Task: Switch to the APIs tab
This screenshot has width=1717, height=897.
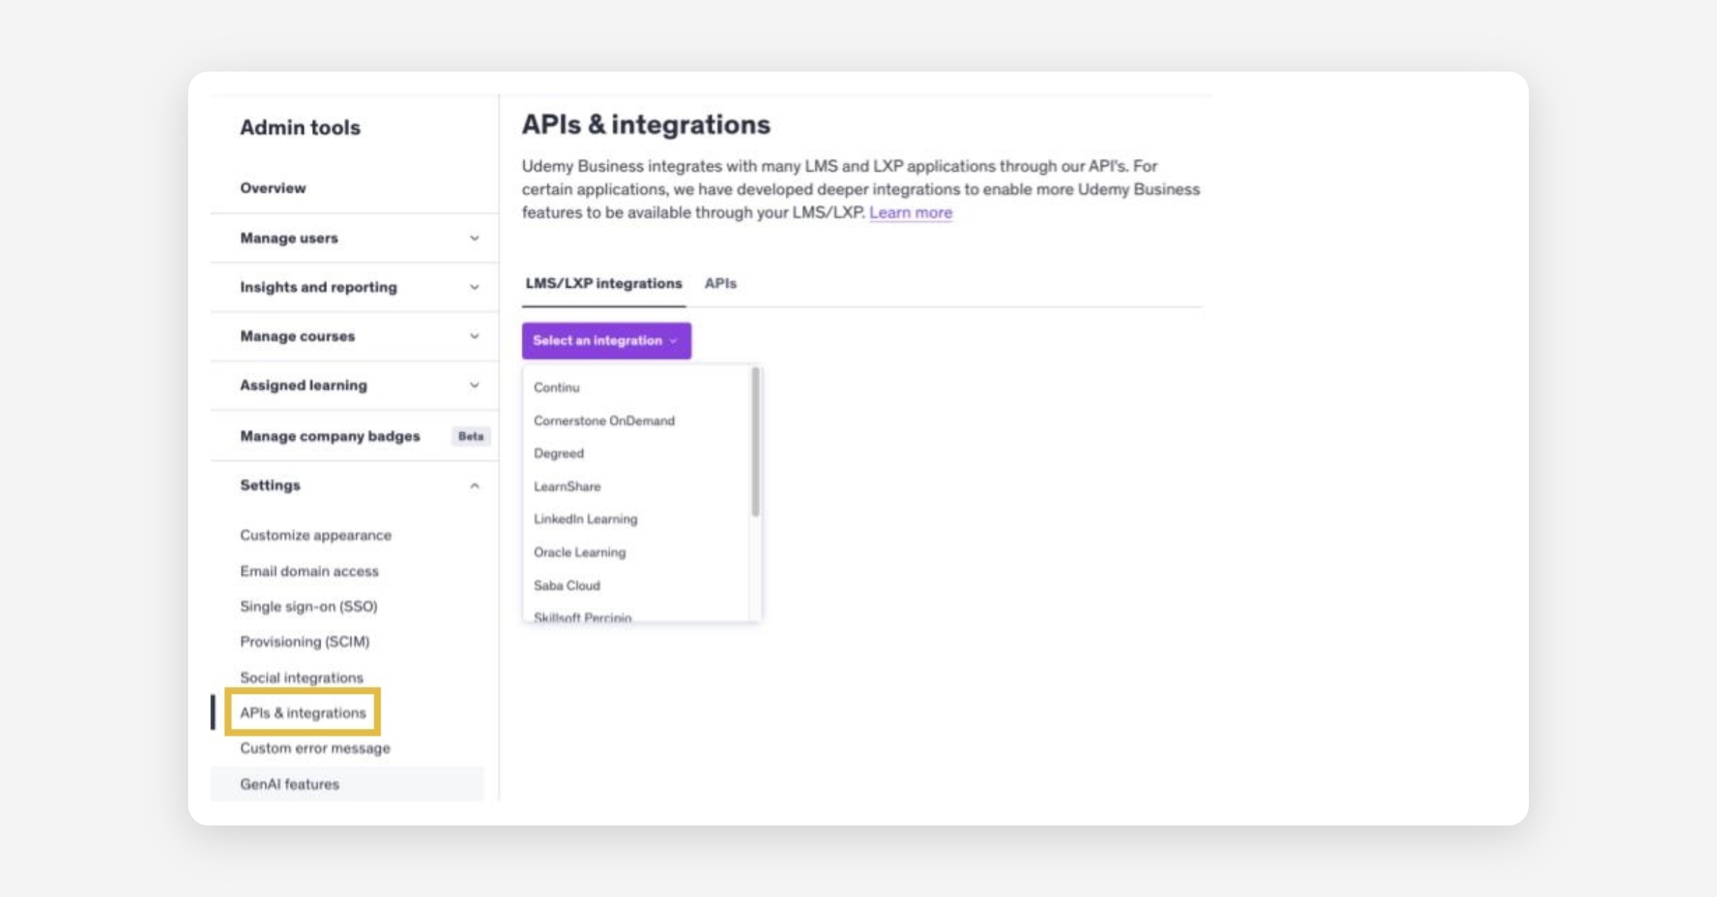Action: point(720,283)
